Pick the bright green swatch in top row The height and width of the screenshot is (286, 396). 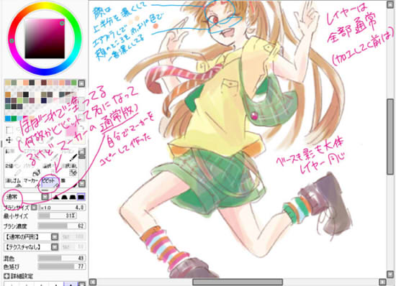pos(73,83)
